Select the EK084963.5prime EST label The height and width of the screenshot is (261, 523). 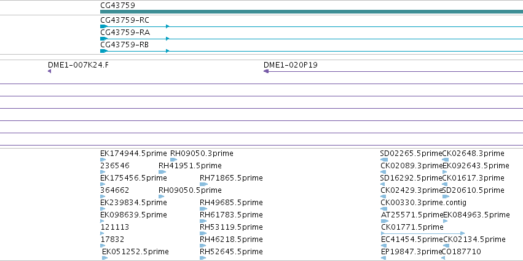coord(476,215)
